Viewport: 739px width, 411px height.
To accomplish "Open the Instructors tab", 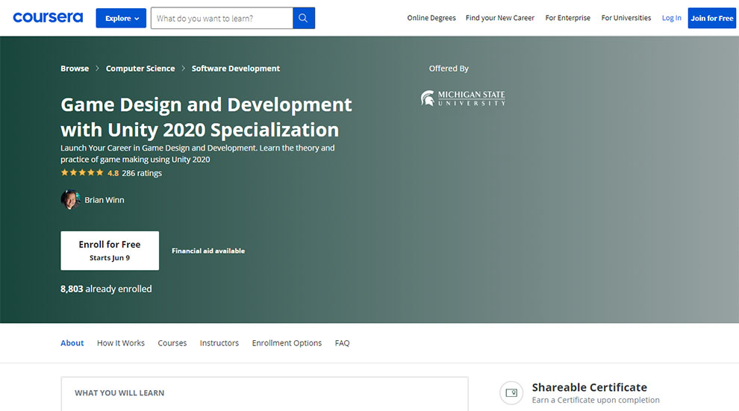I will click(x=219, y=343).
